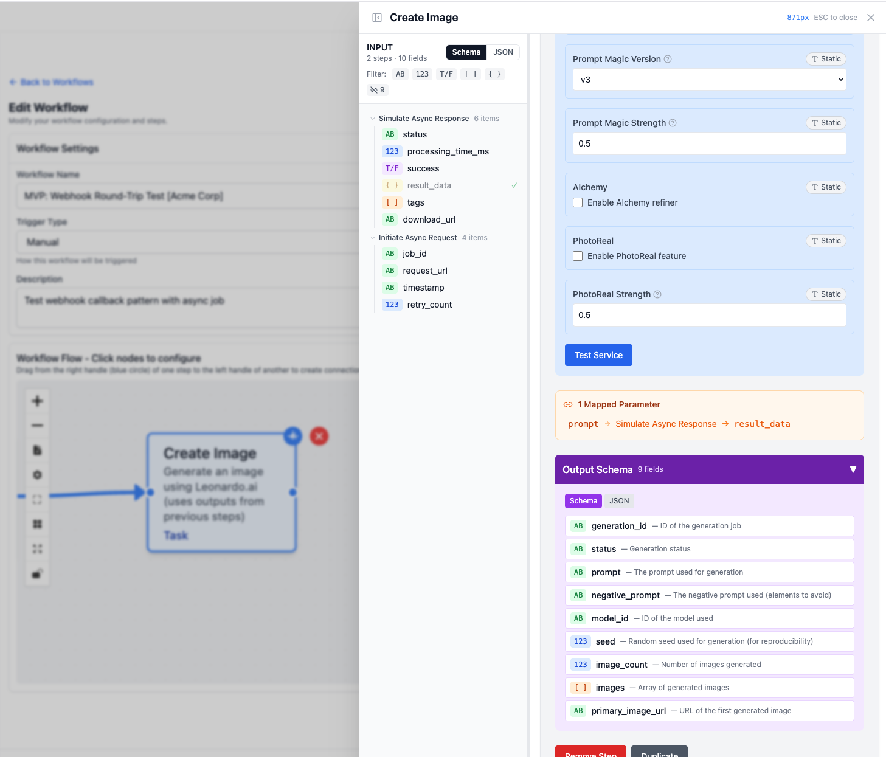Click the Test Service button
This screenshot has height=757, width=886.
coord(598,355)
